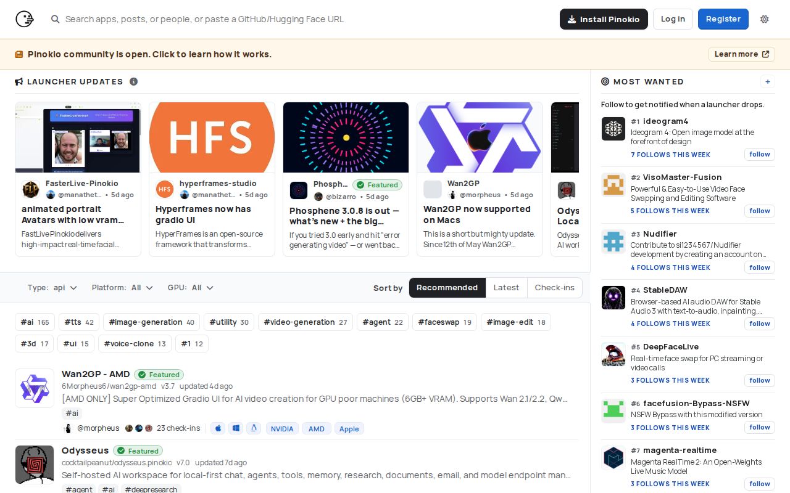Sort by Recommended

pos(447,288)
